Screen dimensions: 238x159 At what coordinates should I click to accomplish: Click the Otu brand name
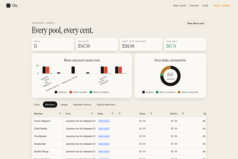point(15,6)
